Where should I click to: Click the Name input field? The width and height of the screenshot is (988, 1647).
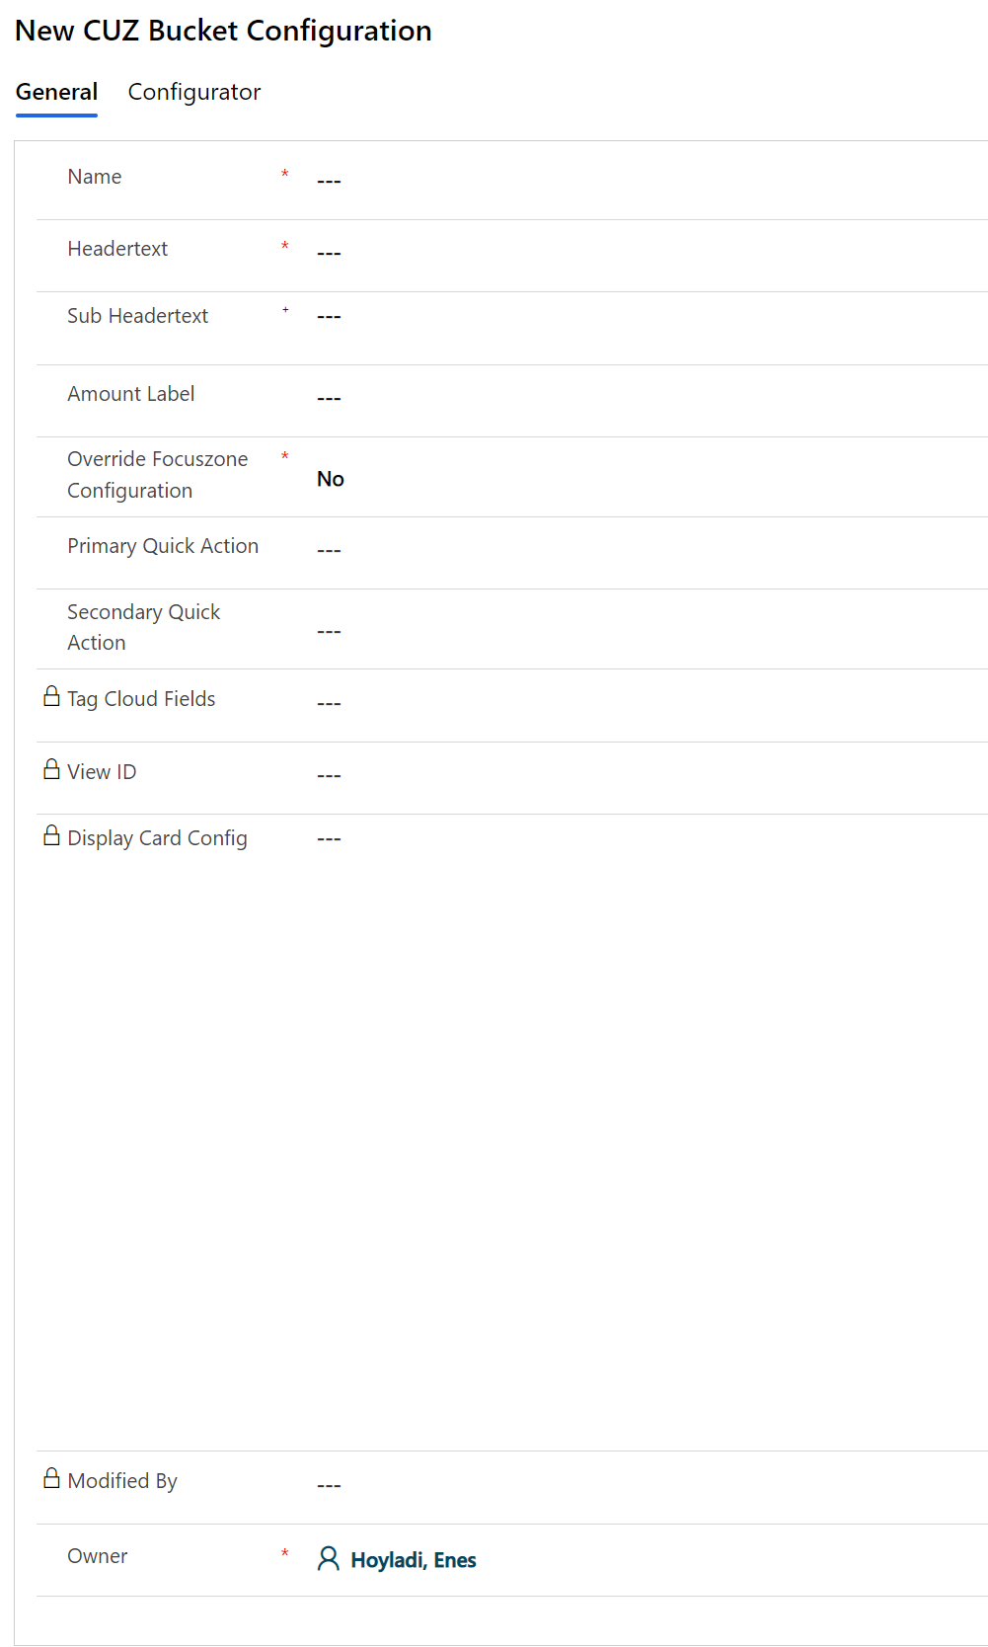coord(642,181)
